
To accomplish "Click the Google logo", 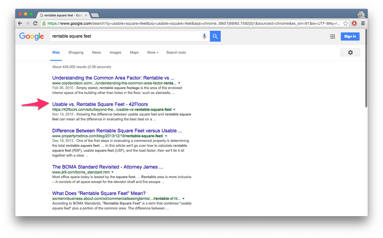I will pos(31,36).
